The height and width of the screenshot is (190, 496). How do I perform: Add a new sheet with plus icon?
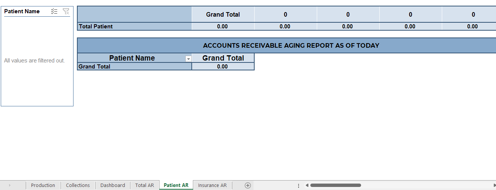[248, 185]
